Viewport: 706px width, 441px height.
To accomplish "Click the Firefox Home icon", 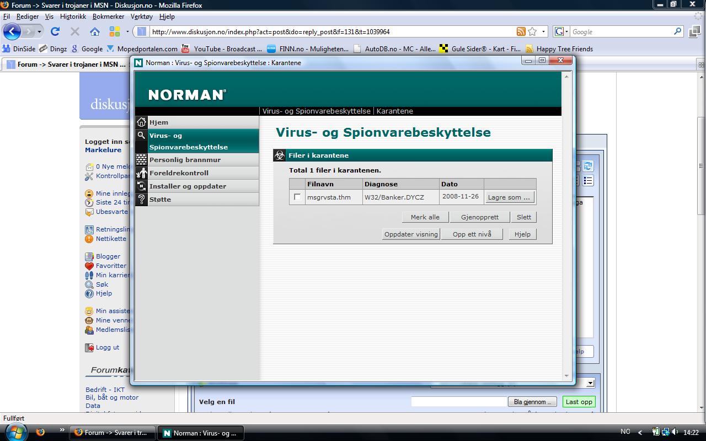I will (x=95, y=31).
